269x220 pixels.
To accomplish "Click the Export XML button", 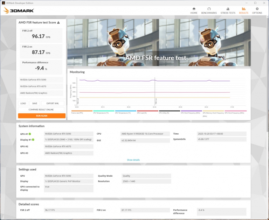I will (53, 104).
